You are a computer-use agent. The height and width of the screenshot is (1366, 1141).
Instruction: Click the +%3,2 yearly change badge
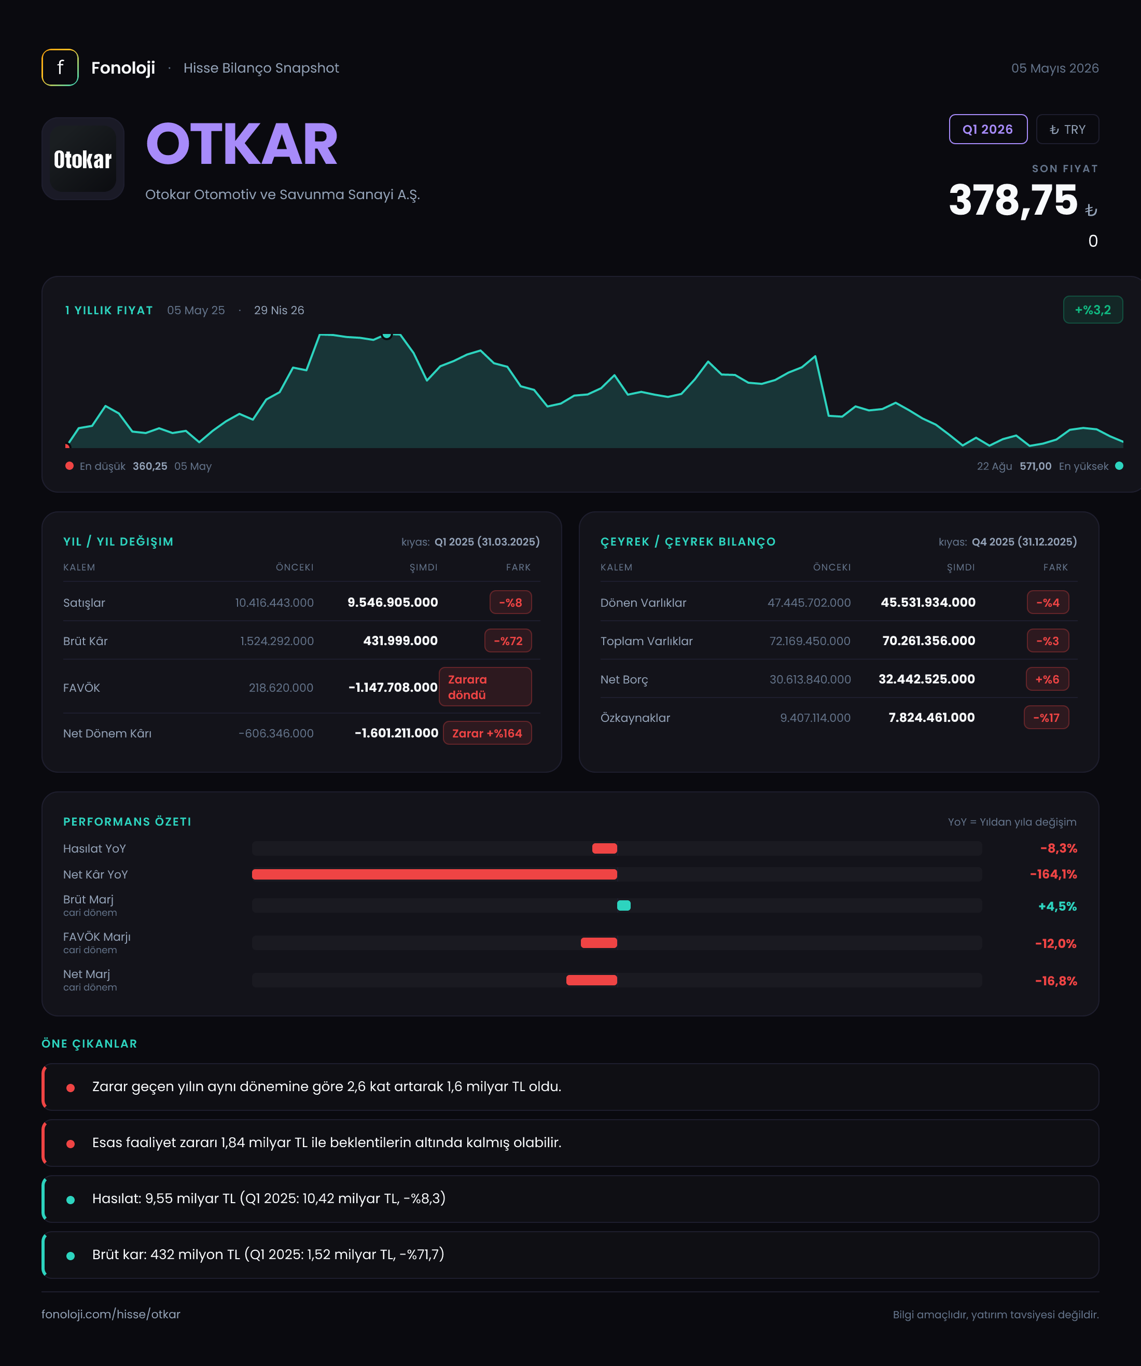pos(1092,310)
